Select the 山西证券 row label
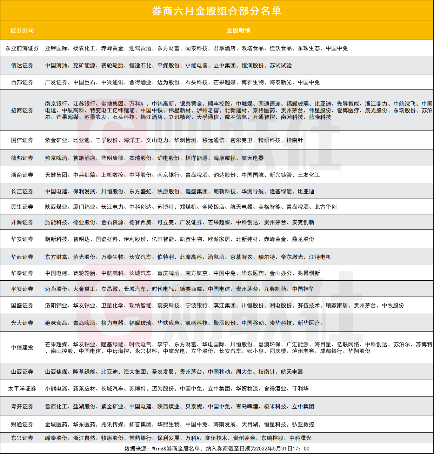 (22, 372)
